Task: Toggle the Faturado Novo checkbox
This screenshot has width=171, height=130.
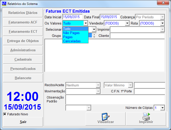Action: [x=5, y=114]
